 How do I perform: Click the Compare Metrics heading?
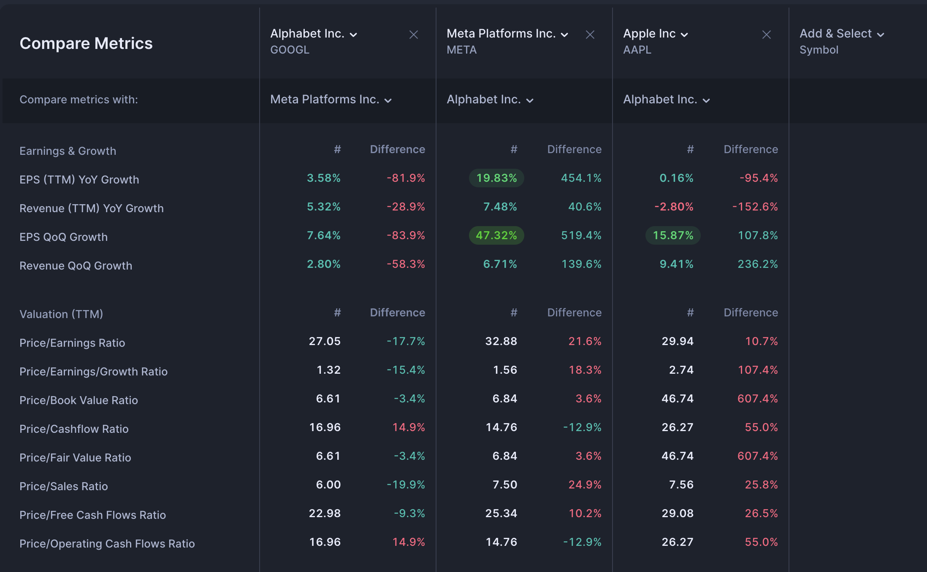(x=86, y=43)
